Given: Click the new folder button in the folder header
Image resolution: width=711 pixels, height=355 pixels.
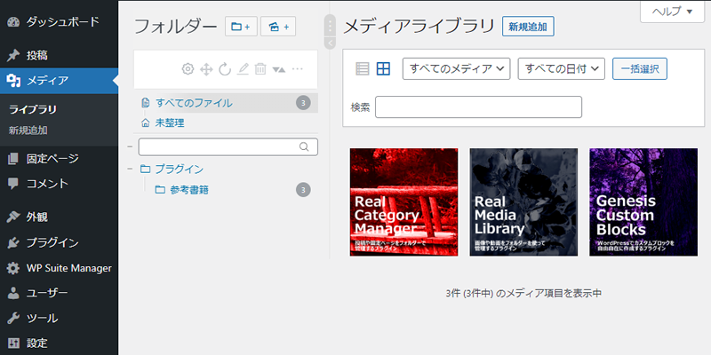Looking at the screenshot, I should click(x=241, y=27).
